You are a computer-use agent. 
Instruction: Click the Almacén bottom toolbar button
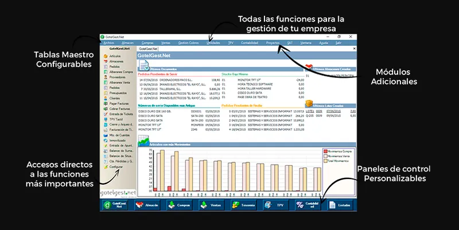tap(147, 205)
